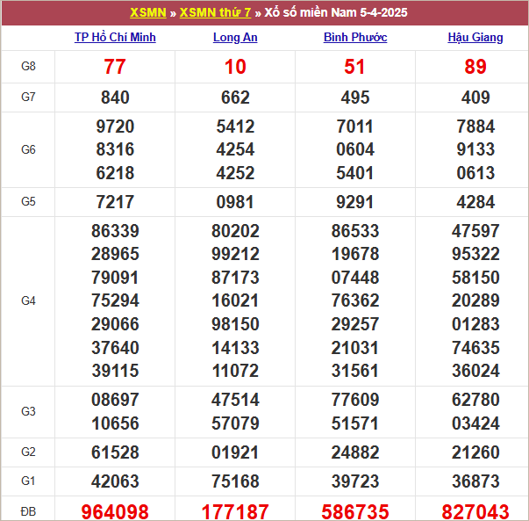Select the title text Xổ số miền Nam 5-4-2025
The image size is (529, 521).
[x=336, y=12]
